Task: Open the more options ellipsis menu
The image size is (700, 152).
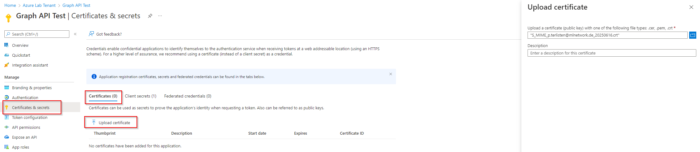Action: tap(160, 16)
